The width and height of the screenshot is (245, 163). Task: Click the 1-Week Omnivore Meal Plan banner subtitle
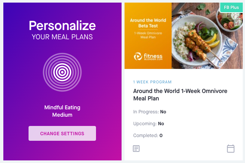tap(148, 36)
